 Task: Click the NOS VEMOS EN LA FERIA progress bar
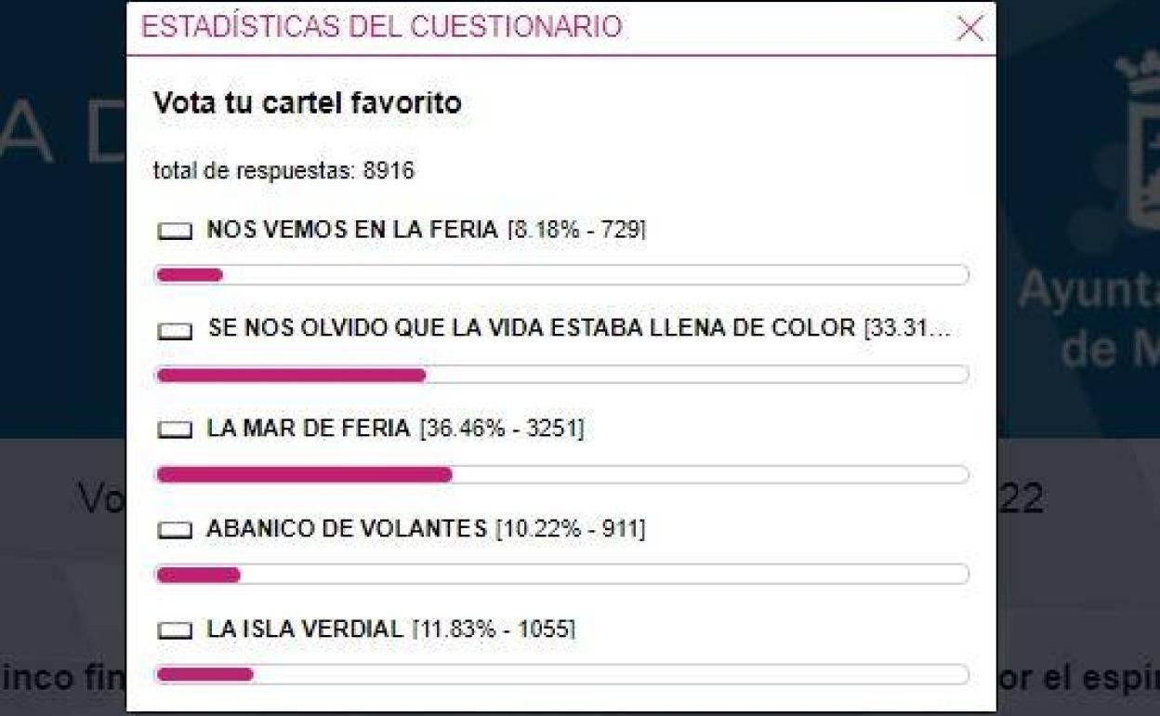click(x=561, y=274)
